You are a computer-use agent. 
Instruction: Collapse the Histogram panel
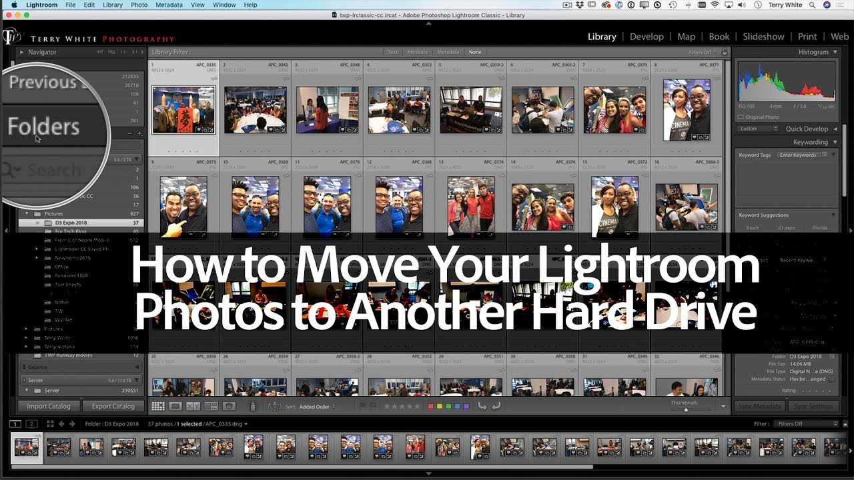835,52
